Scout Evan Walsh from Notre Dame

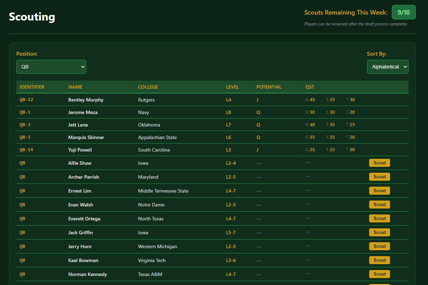[x=379, y=205]
